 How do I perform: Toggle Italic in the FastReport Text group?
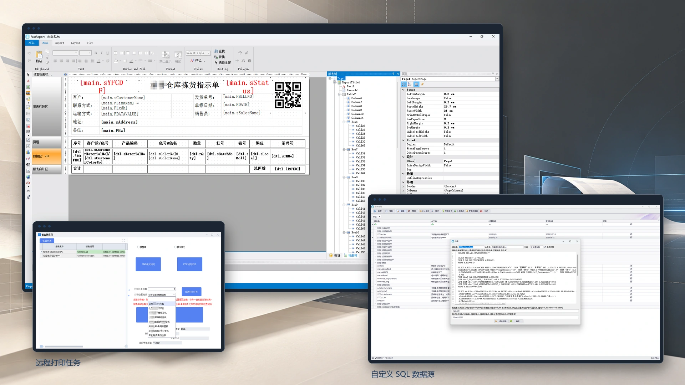click(101, 53)
